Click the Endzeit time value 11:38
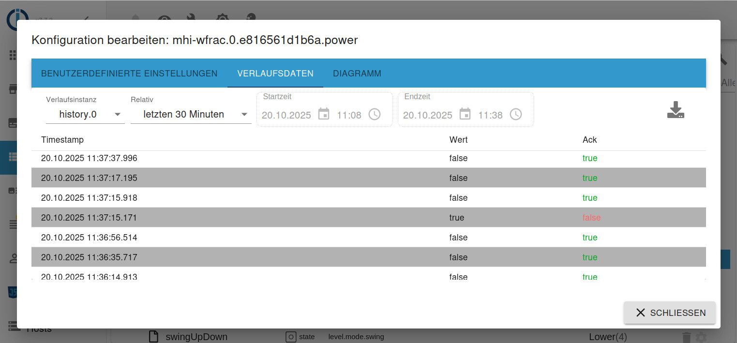This screenshot has height=343, width=737. point(490,115)
